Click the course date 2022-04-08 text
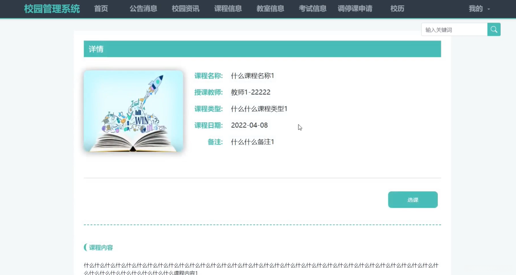Screen dimensions: 516x275 click(x=249, y=125)
